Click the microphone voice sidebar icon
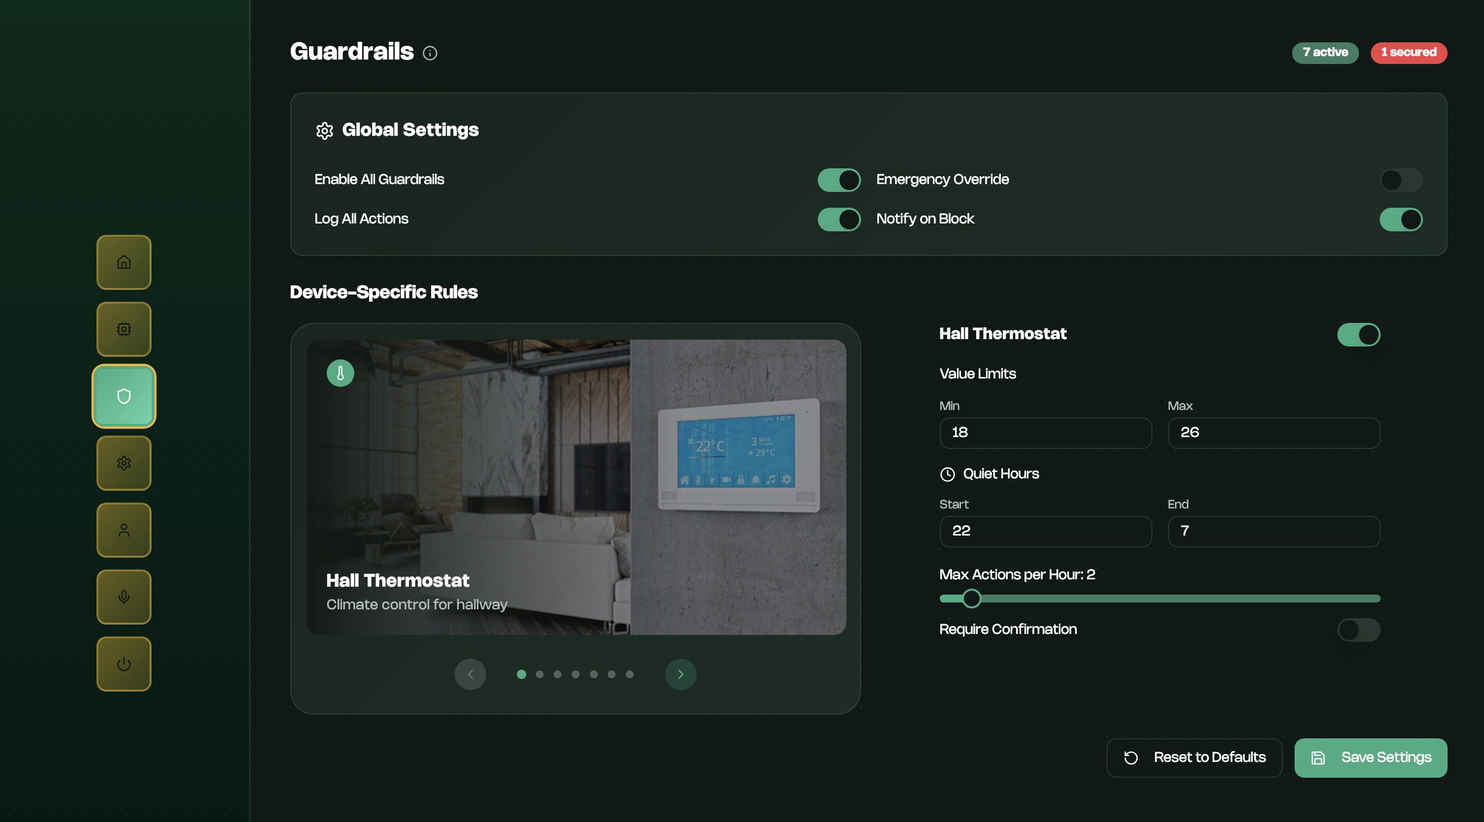 (x=124, y=597)
